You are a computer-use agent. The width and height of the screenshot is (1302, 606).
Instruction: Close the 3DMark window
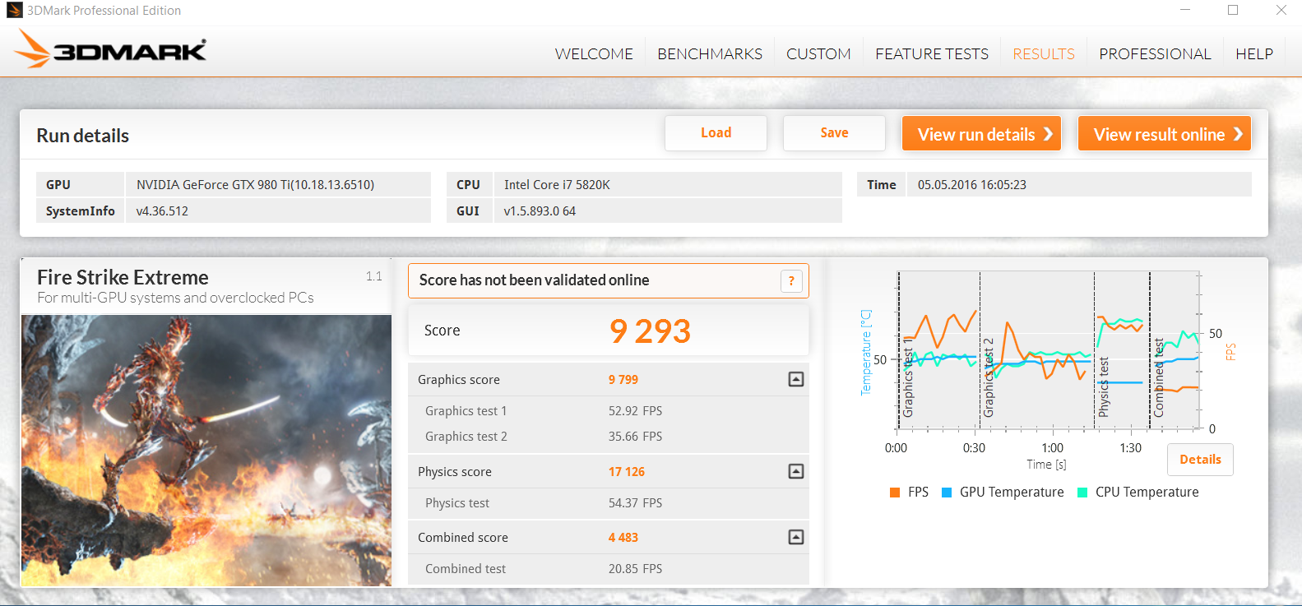[1281, 10]
